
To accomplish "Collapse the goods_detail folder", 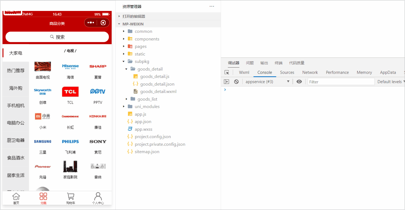I will pos(126,69).
